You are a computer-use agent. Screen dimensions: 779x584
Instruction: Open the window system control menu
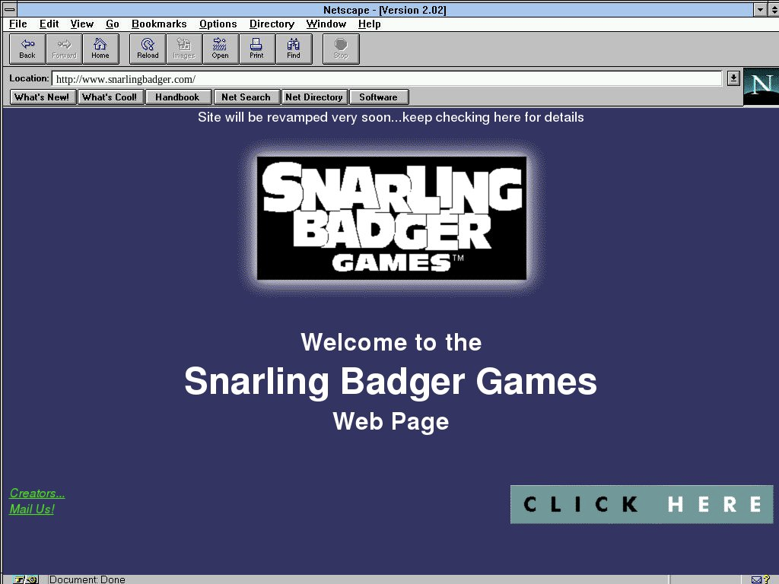pyautogui.click(x=10, y=10)
